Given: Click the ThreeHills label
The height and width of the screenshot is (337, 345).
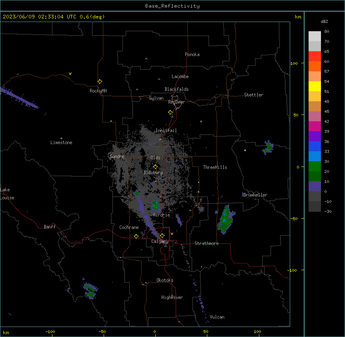Looking at the screenshot, I should coord(215,167).
